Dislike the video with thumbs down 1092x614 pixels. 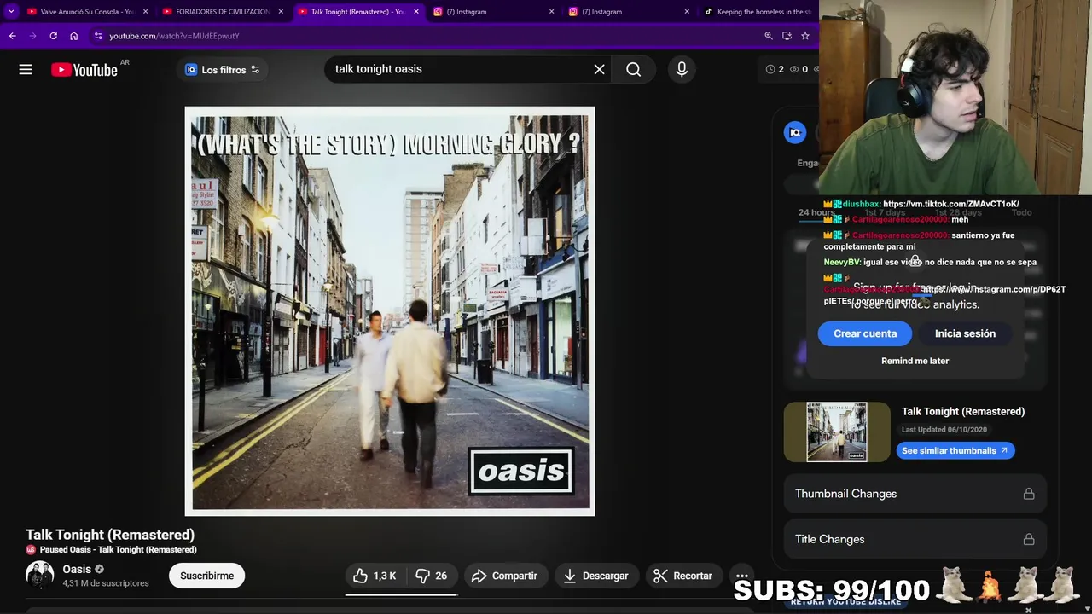coord(432,576)
